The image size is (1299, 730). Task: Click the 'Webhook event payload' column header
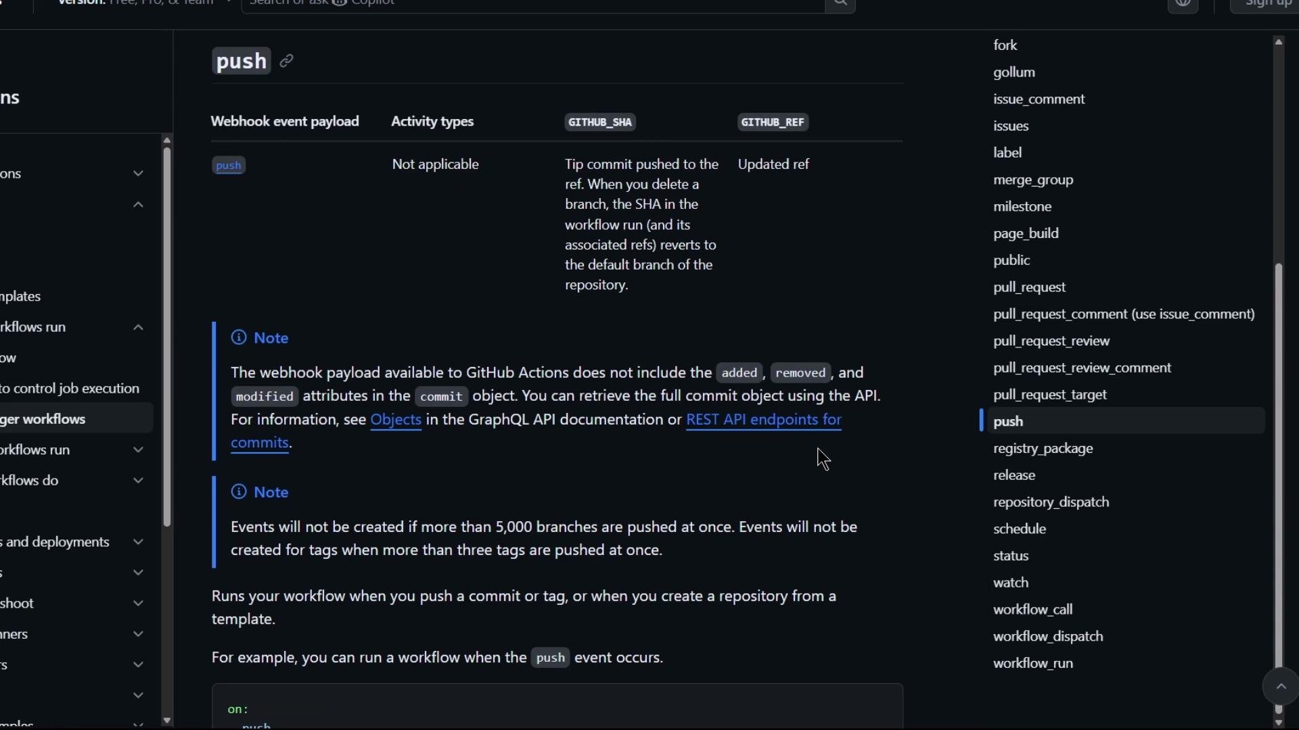click(285, 122)
